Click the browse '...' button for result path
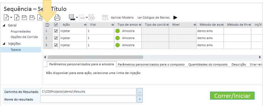The width and height of the screenshot is (263, 106). [139, 92]
